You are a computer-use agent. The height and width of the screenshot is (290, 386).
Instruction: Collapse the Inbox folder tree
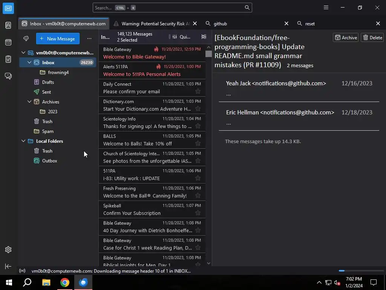pyautogui.click(x=29, y=62)
